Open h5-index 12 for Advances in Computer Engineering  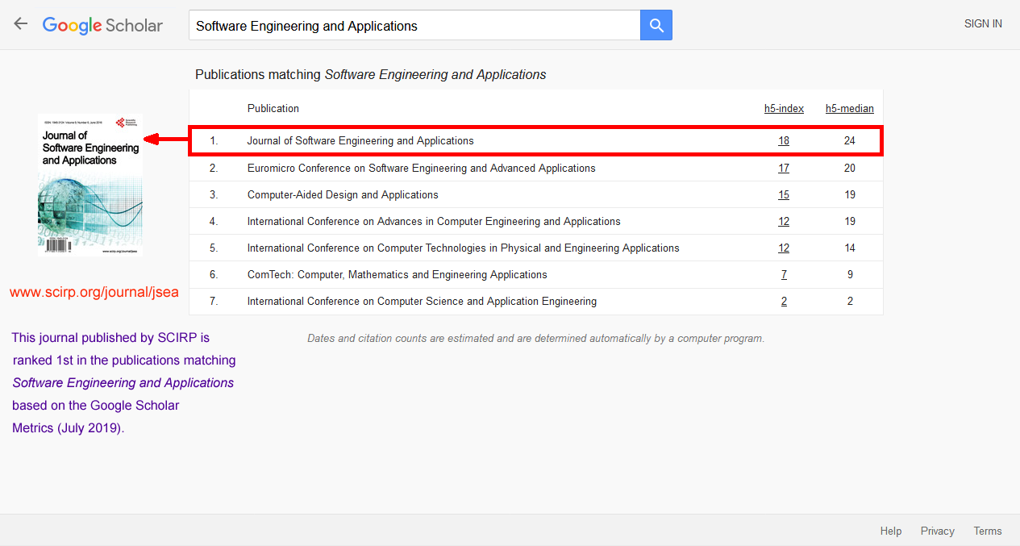(784, 222)
